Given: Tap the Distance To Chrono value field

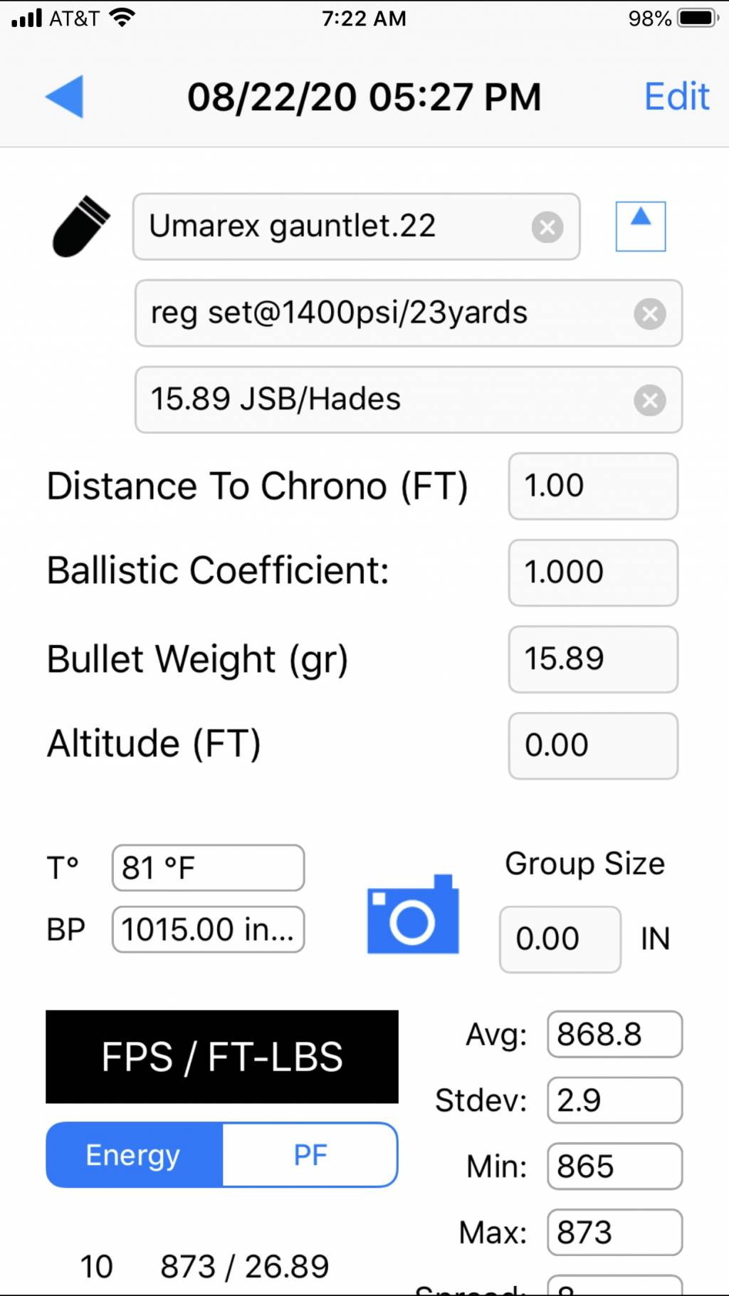Looking at the screenshot, I should coord(593,486).
